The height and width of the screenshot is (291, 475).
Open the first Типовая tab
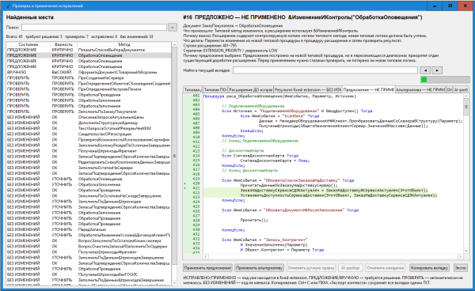tap(192, 90)
